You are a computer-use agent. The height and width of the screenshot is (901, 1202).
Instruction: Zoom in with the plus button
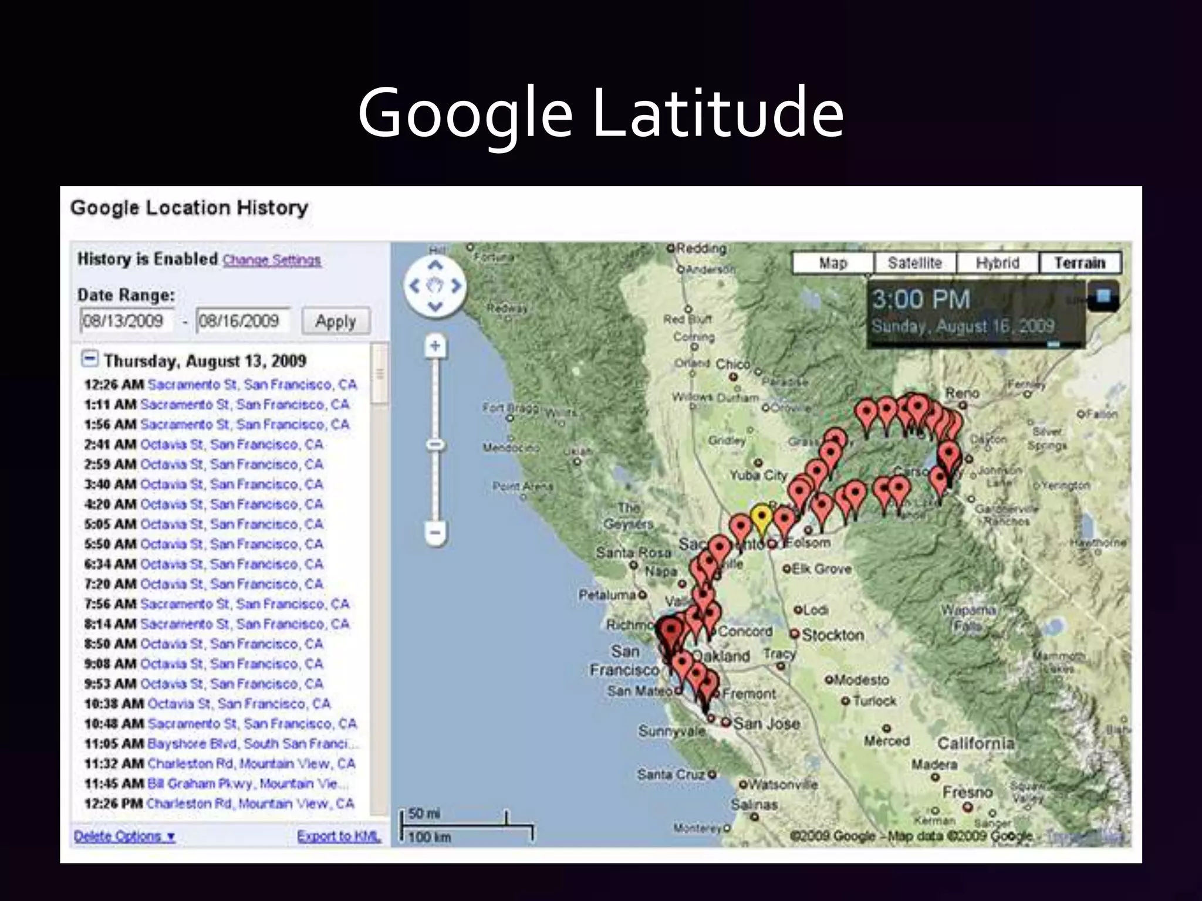[435, 346]
